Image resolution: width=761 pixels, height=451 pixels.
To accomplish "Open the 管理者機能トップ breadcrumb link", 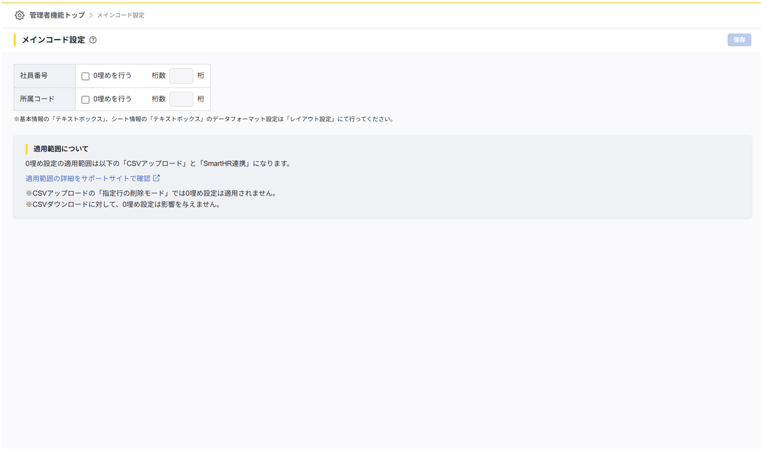I will (57, 15).
